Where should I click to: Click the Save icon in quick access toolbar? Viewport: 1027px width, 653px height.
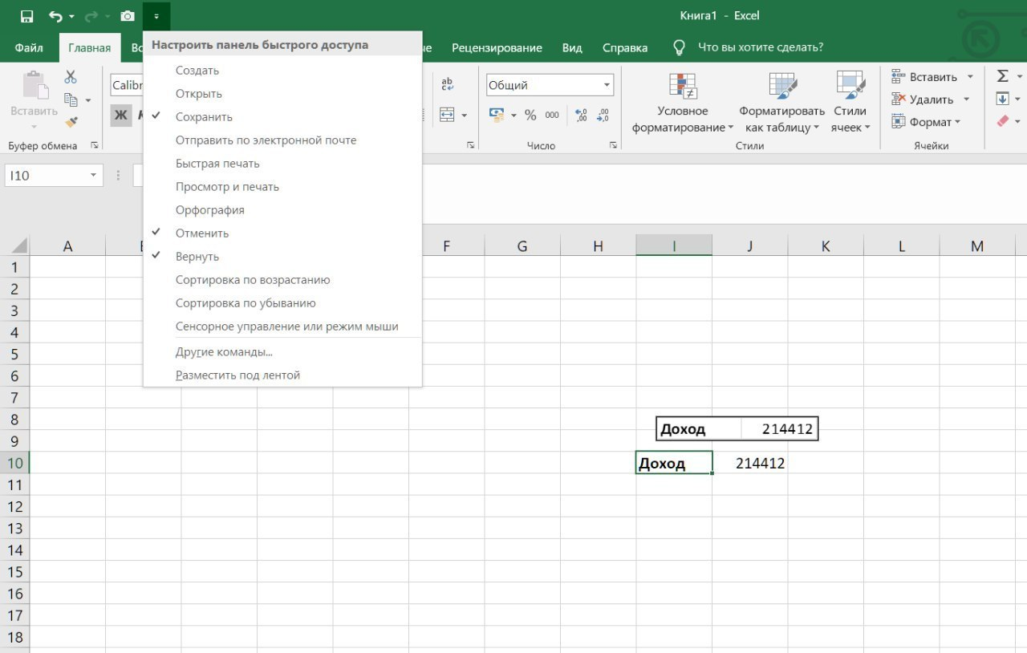pos(26,16)
